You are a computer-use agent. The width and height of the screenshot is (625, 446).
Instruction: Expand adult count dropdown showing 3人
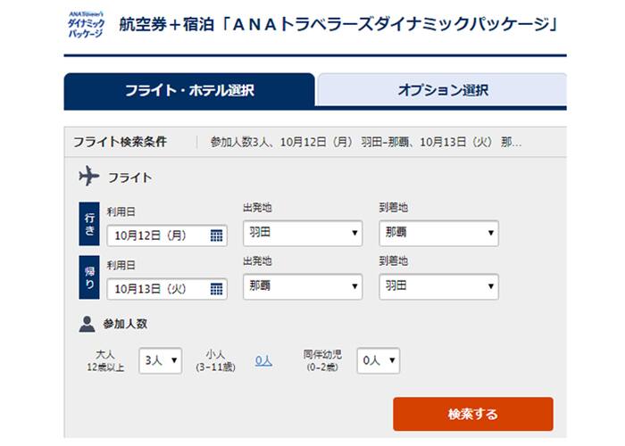point(161,360)
